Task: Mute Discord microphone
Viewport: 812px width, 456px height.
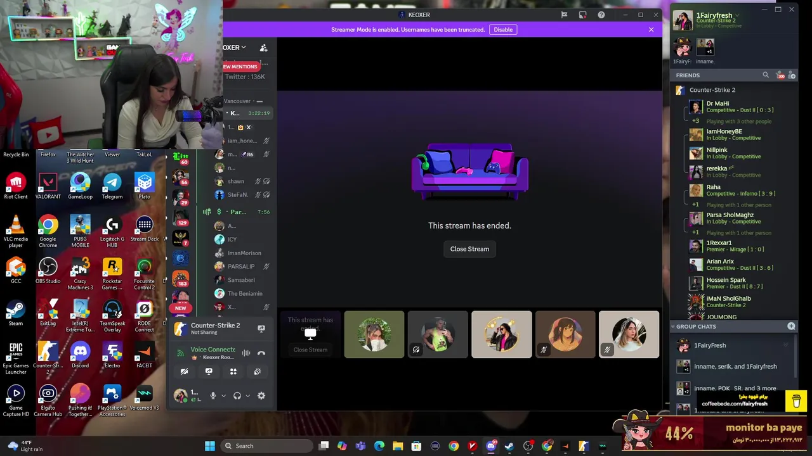Action: pos(213,396)
